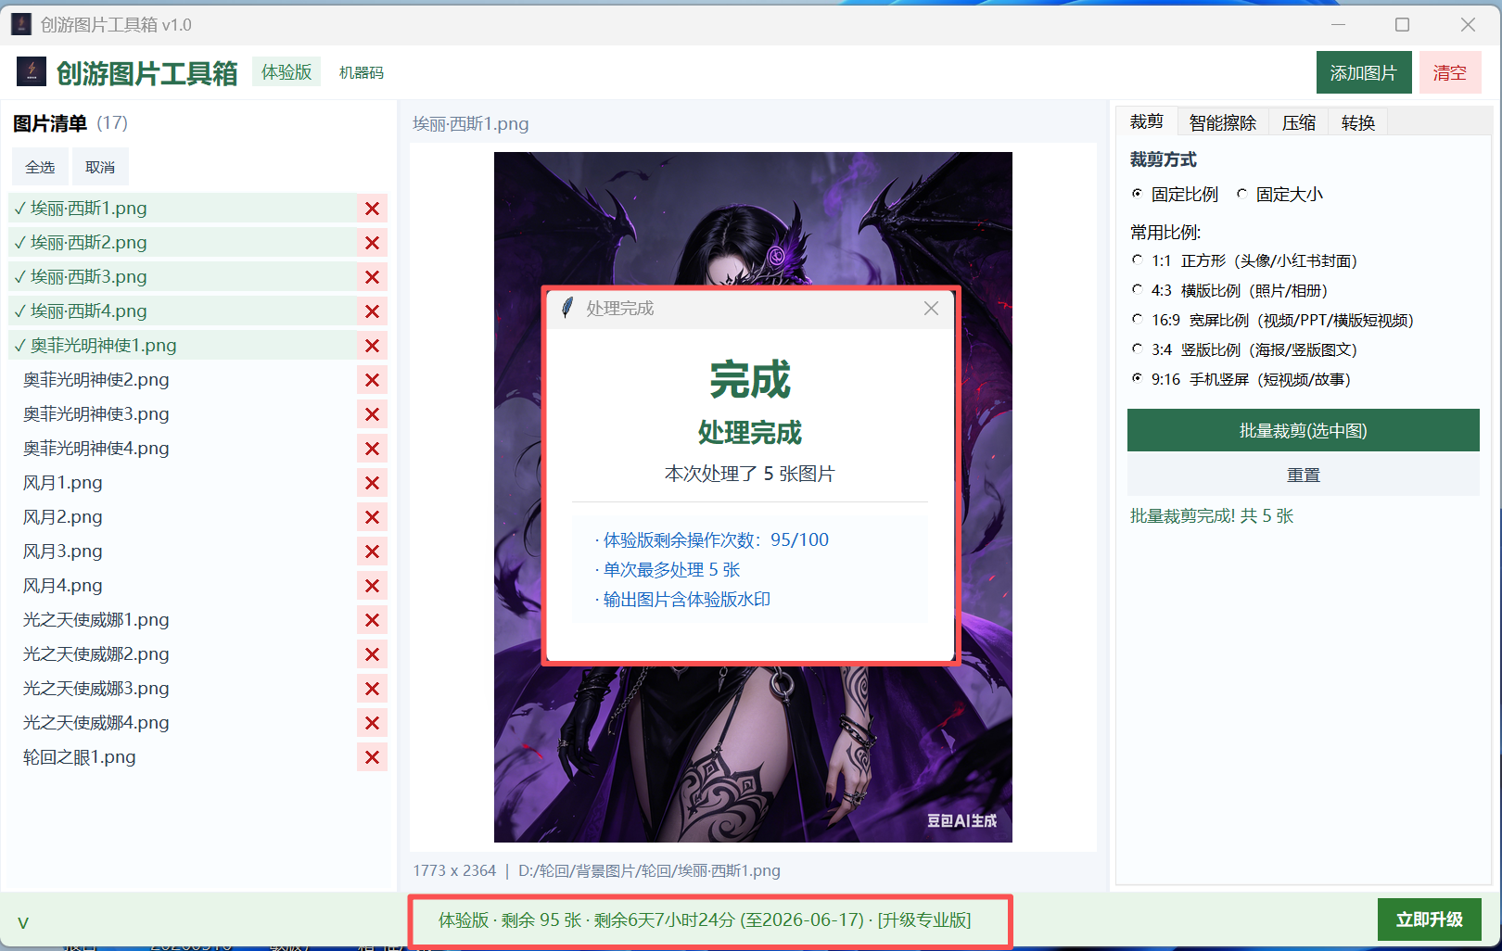Click 立即升级 button
Screen dimensions: 1502x951
tap(1430, 919)
